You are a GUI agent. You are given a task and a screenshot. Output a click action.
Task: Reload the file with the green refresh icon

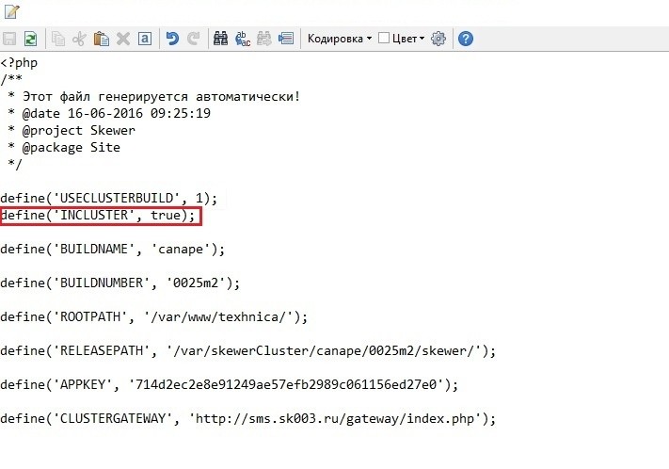[31, 39]
